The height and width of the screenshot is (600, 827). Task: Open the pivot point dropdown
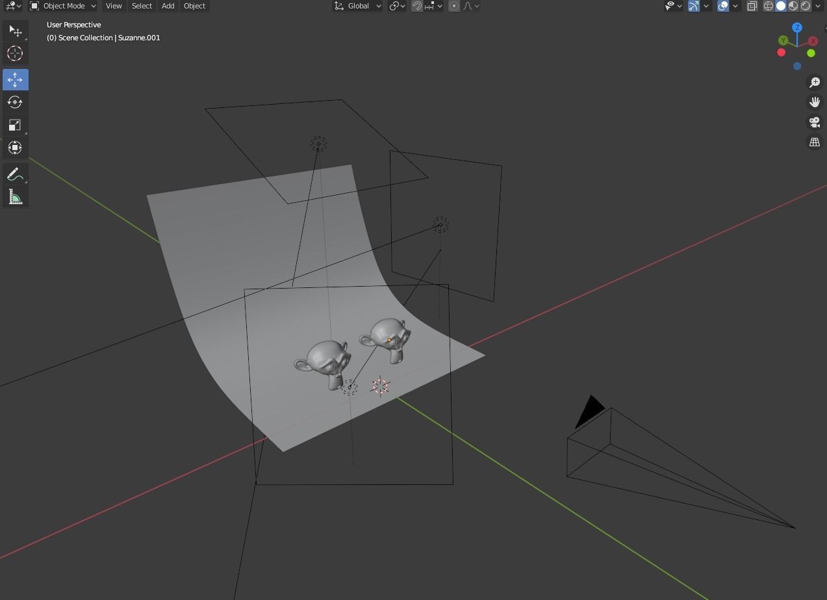pyautogui.click(x=397, y=6)
